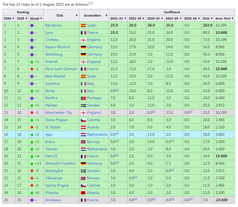
Task: Open the Manchester City link
Action: click(59, 112)
